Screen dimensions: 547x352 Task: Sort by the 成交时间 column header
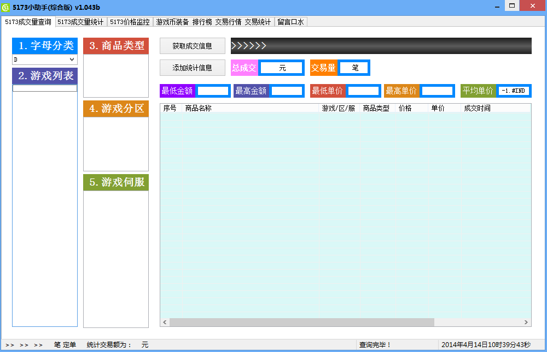click(496, 108)
